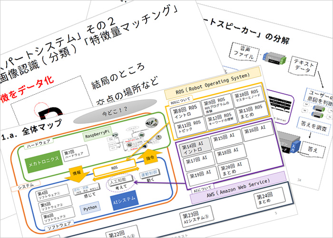Click the '考えて' text
This screenshot has height=238, width=333.
121,187
